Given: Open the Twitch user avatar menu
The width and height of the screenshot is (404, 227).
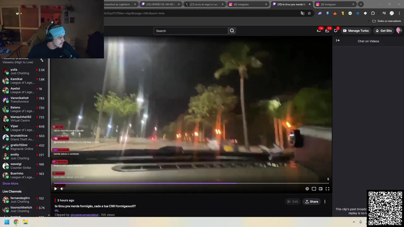Looking at the screenshot, I should coord(399,31).
